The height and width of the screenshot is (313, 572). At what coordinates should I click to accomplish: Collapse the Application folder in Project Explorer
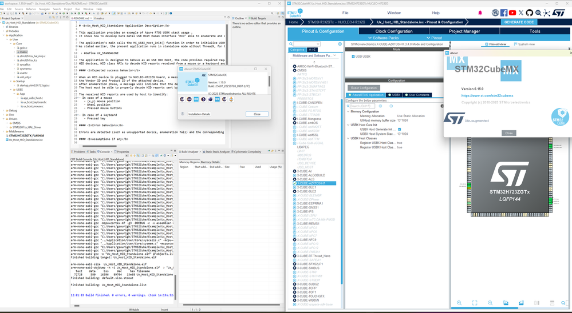click(3, 35)
